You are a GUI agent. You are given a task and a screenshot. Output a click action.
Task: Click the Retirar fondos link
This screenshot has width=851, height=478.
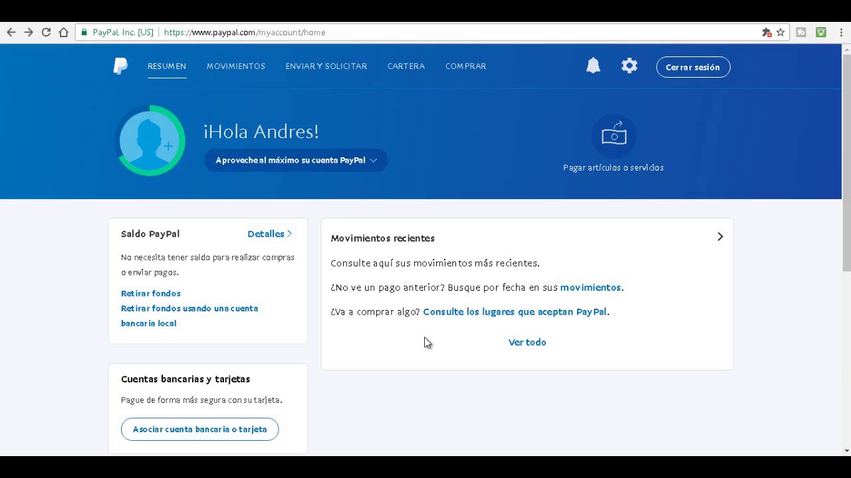[x=151, y=293]
